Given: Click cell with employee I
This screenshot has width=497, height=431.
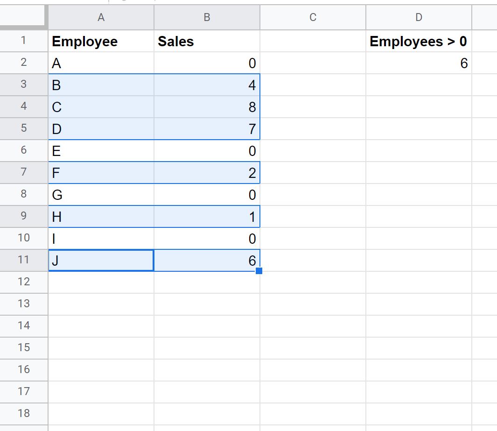Looking at the screenshot, I should tap(101, 238).
